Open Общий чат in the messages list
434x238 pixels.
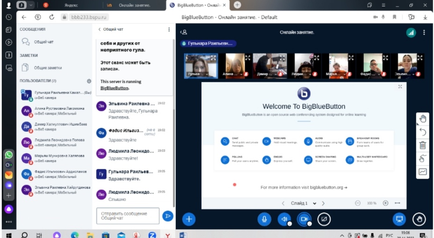pyautogui.click(x=43, y=42)
